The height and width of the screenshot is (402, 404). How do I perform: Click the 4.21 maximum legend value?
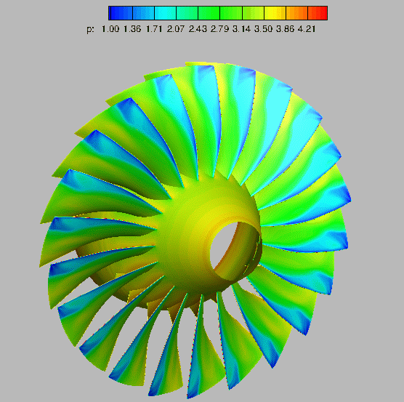point(307,29)
